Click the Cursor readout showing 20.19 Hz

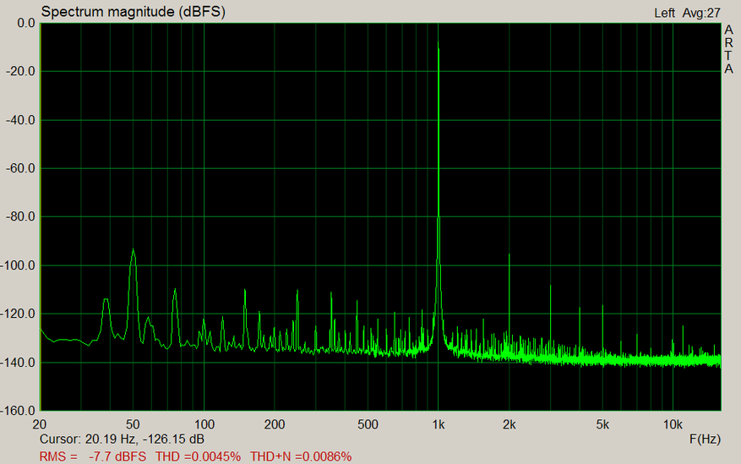click(x=122, y=439)
